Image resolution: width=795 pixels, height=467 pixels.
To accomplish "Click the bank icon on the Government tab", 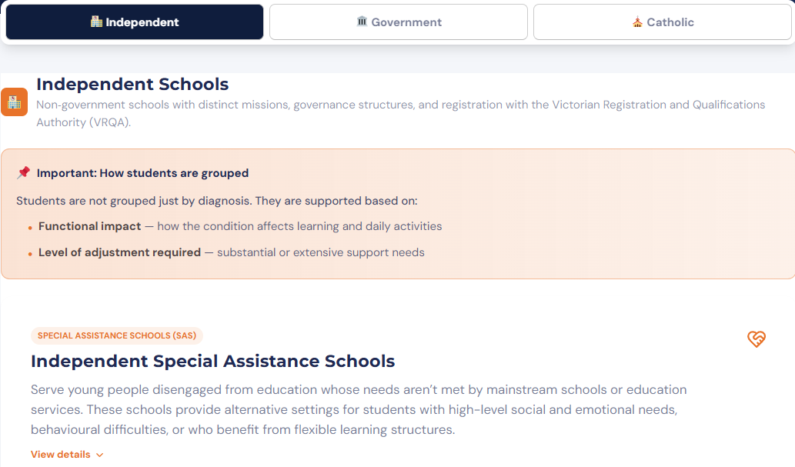I will pyautogui.click(x=362, y=22).
